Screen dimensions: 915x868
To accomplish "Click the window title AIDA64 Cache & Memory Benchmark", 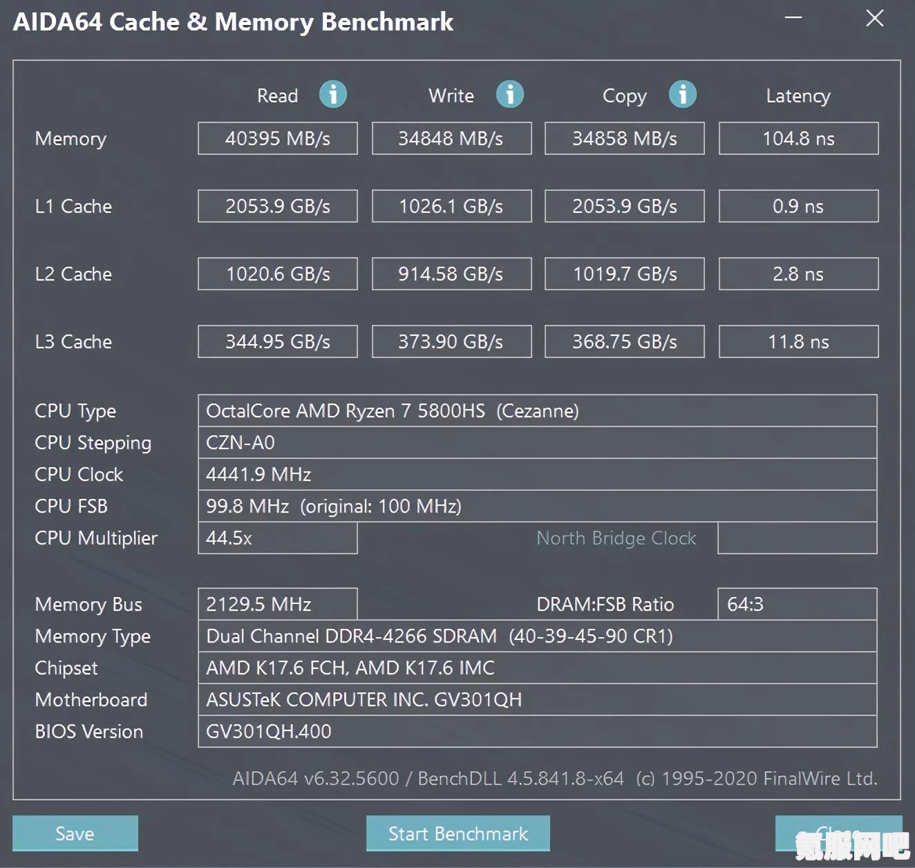I will tap(233, 22).
